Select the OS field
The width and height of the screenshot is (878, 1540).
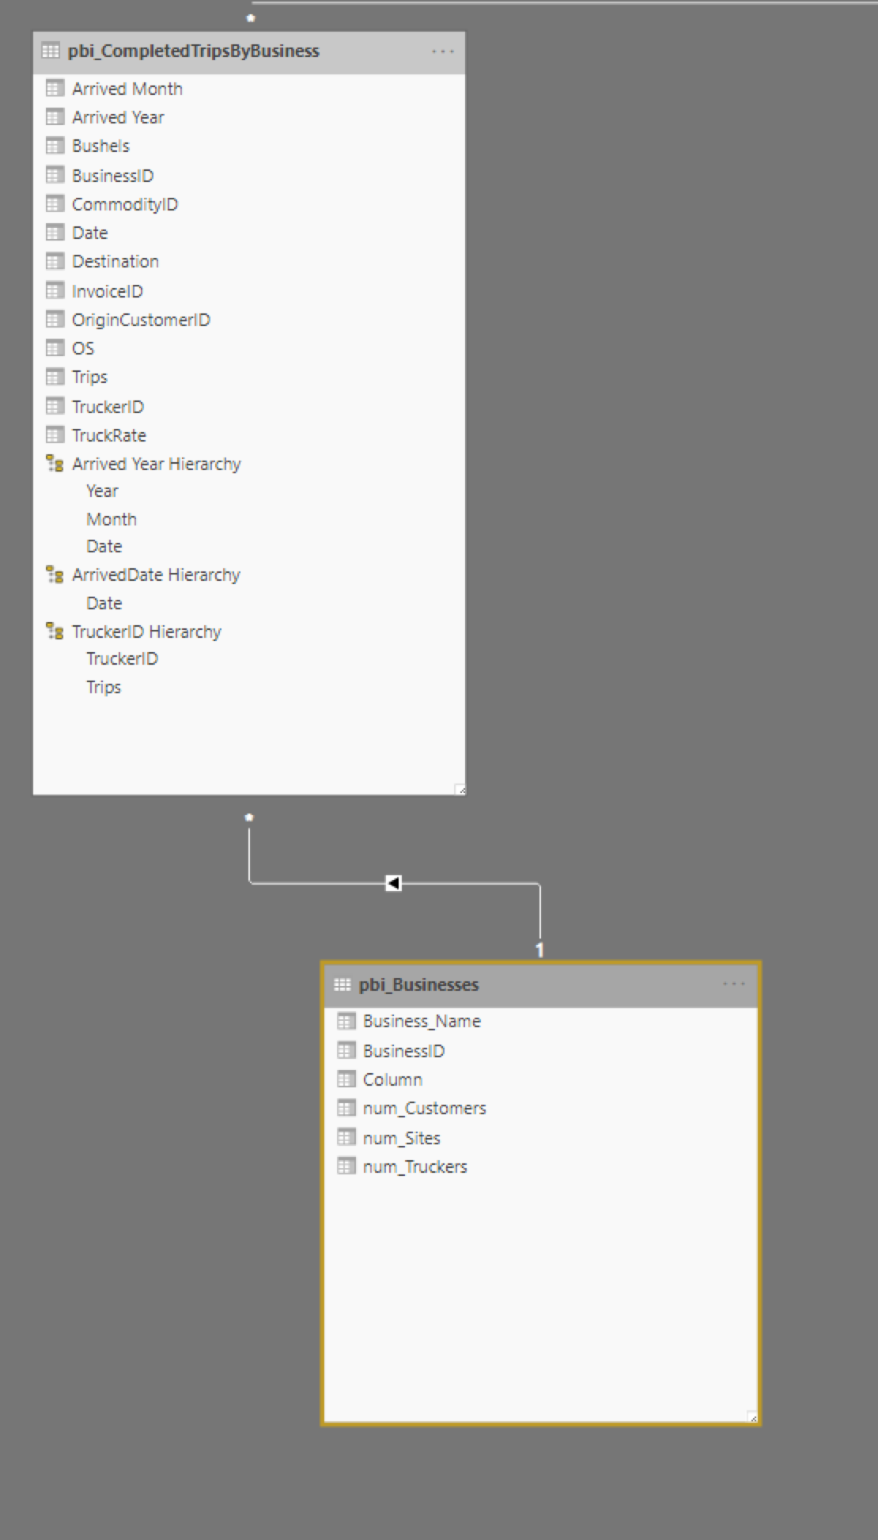[x=83, y=348]
